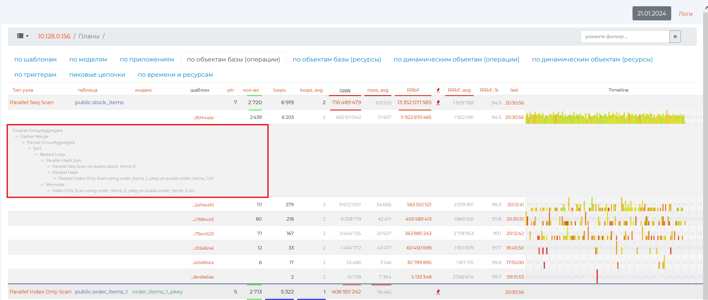708x300 pixels.
Task: Switch to по объектам базы (ресурсы) tab
Action: 337,60
